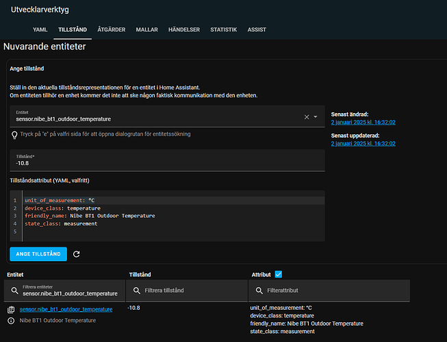Open the entity picker dropdown arrow

(x=316, y=117)
